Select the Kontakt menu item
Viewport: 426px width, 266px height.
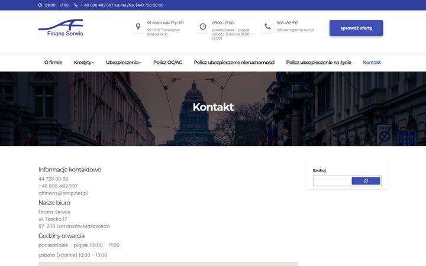coord(372,63)
